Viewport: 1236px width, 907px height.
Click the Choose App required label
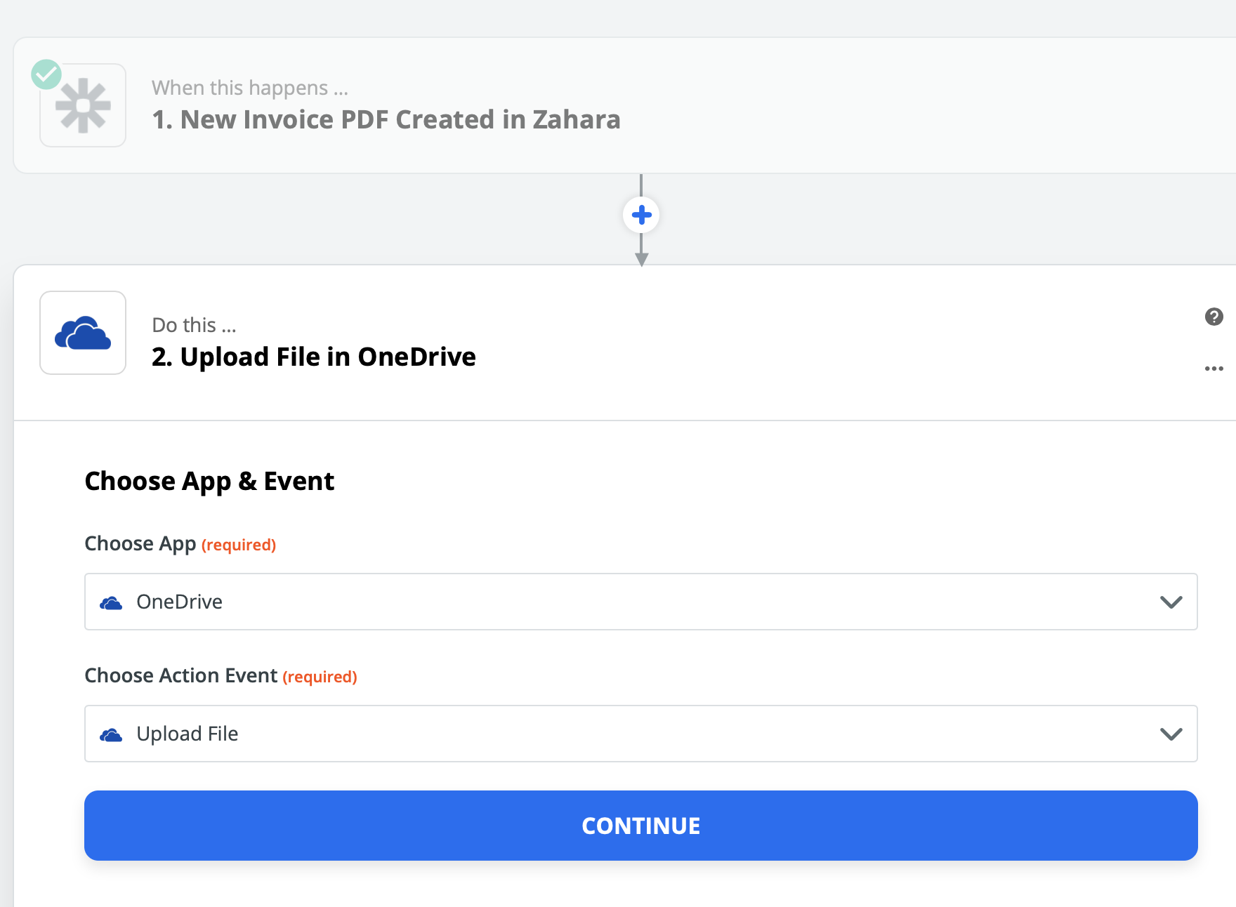(x=180, y=544)
